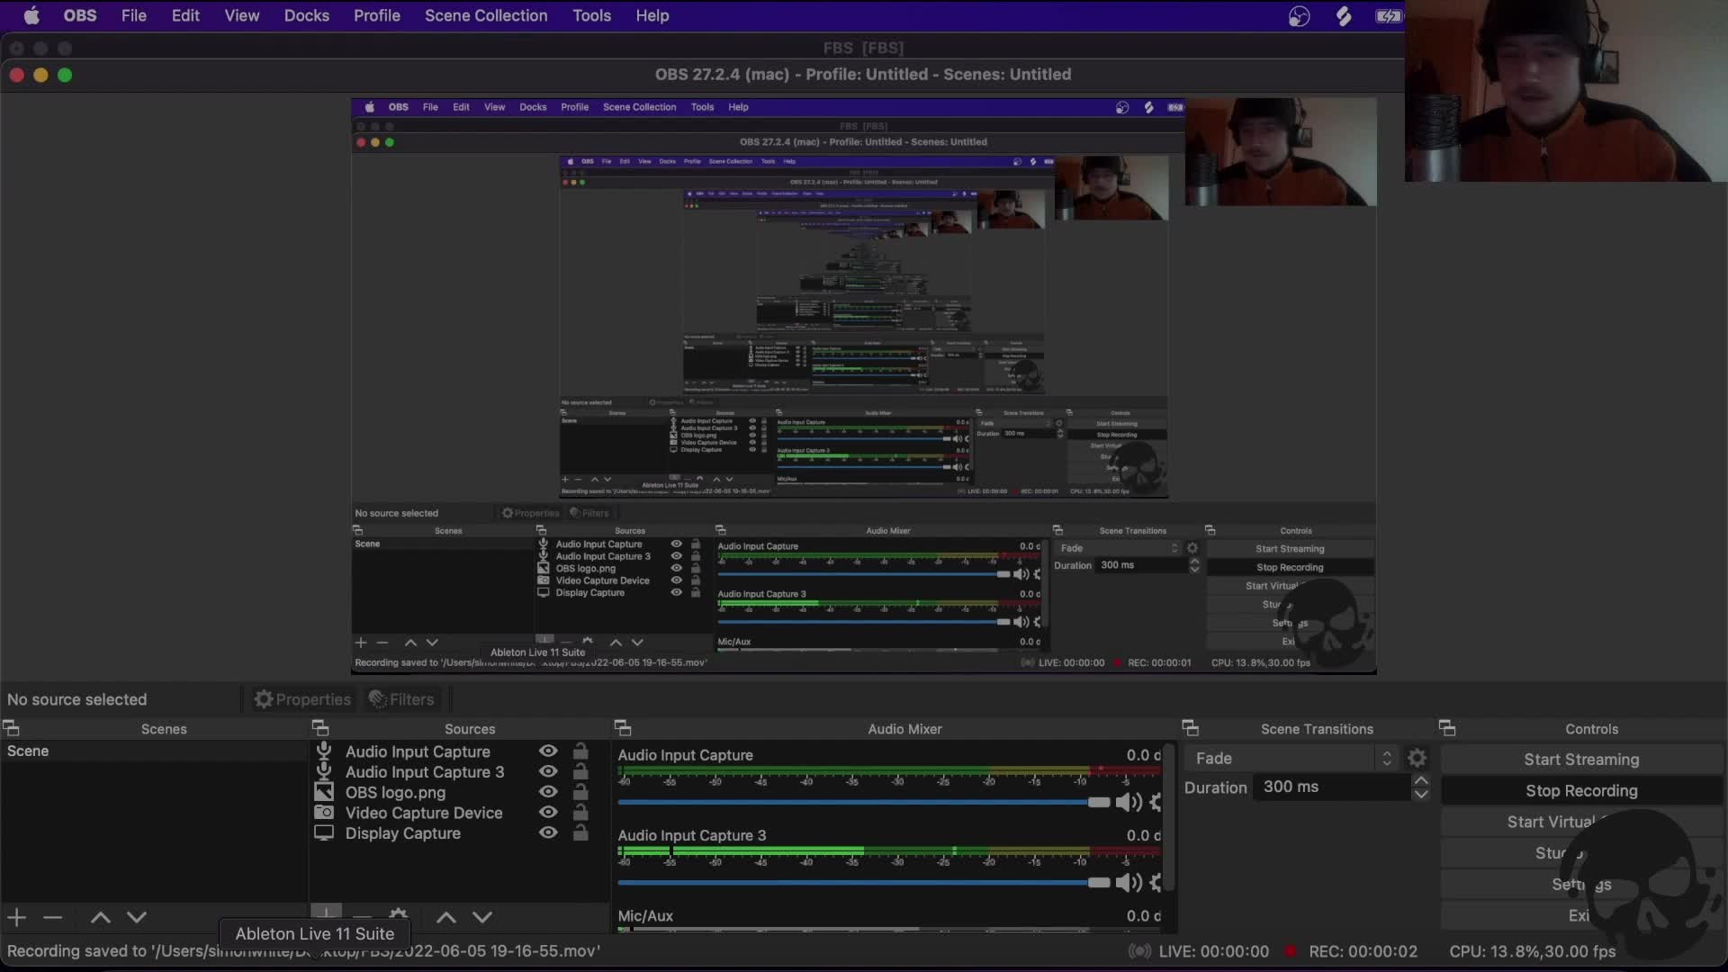Open the Docks menu

pos(307,15)
